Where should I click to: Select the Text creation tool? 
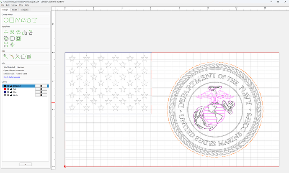coord(35,20)
